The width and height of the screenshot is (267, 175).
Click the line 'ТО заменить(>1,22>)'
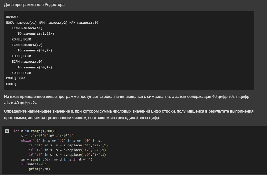coord(36,34)
